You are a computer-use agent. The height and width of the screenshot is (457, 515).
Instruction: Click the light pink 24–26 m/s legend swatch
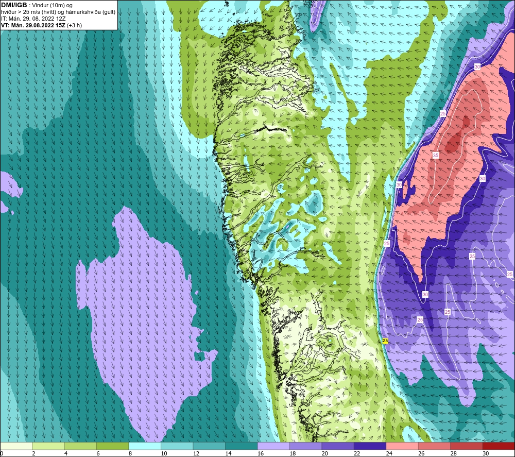(402, 446)
